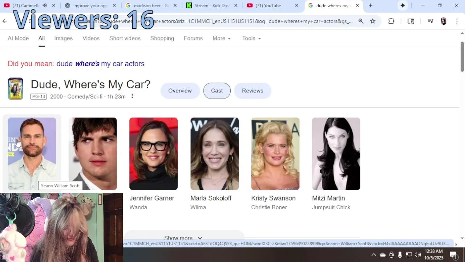Screen dimensions: 465x262
Task: Bookmark this page with the star icon
Action: (373, 21)
